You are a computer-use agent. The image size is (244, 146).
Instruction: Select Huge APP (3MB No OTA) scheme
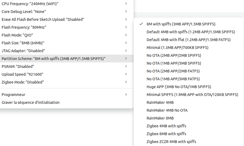pos(179,87)
